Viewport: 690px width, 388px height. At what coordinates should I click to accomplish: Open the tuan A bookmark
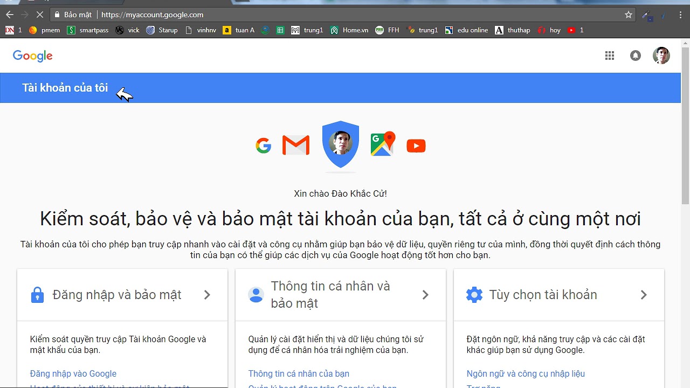click(x=239, y=30)
